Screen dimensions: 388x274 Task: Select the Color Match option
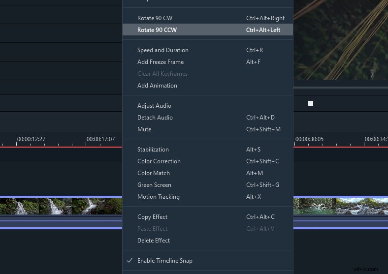pyautogui.click(x=153, y=173)
